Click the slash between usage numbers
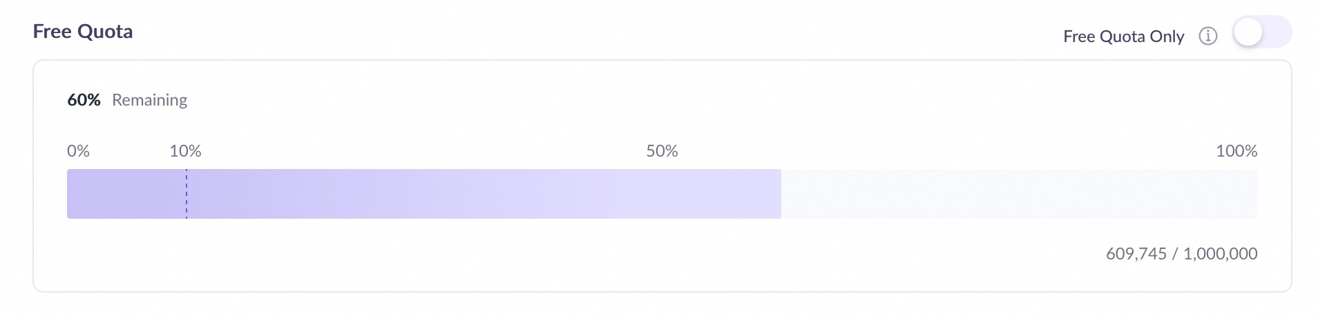The width and height of the screenshot is (1318, 316). click(x=1174, y=254)
